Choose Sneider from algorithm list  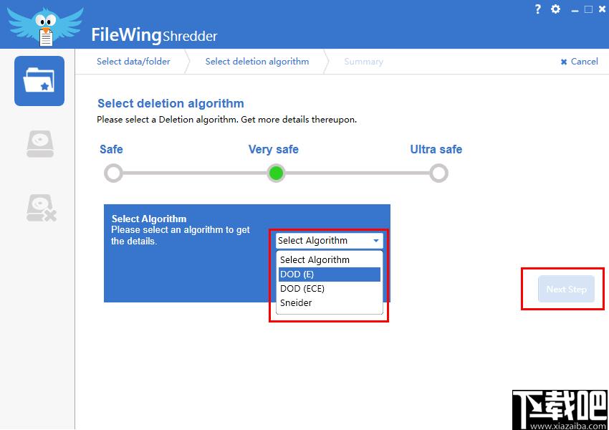click(x=330, y=303)
